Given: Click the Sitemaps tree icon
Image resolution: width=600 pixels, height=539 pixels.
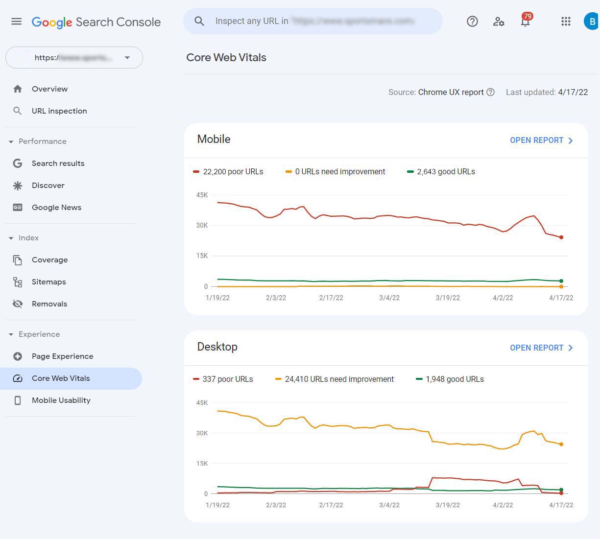Looking at the screenshot, I should pyautogui.click(x=18, y=282).
